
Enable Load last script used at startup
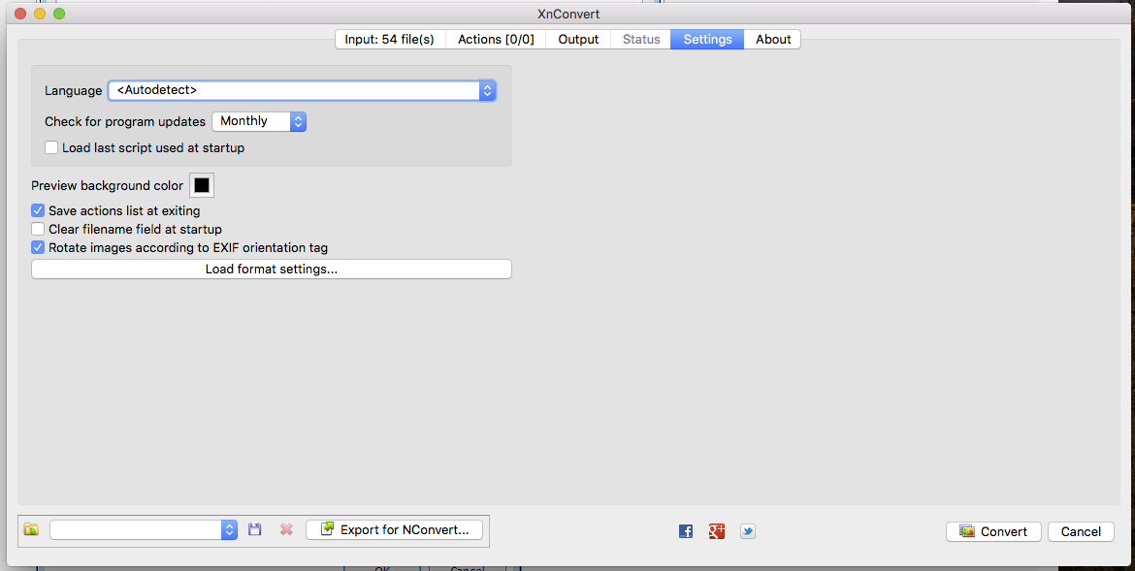coord(51,147)
